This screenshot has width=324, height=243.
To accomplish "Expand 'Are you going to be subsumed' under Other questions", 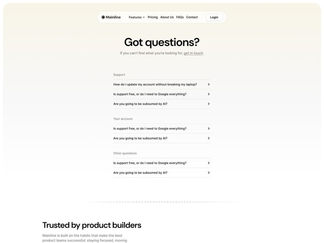I will tap(140, 173).
